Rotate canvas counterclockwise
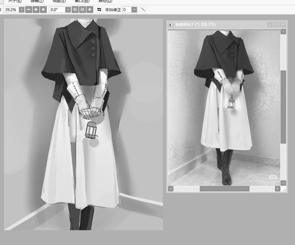 click(x=75, y=10)
